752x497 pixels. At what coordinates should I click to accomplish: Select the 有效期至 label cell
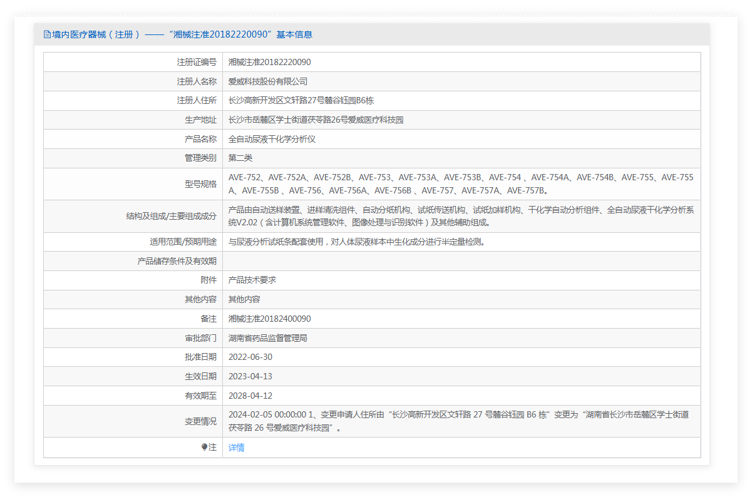tap(133, 396)
